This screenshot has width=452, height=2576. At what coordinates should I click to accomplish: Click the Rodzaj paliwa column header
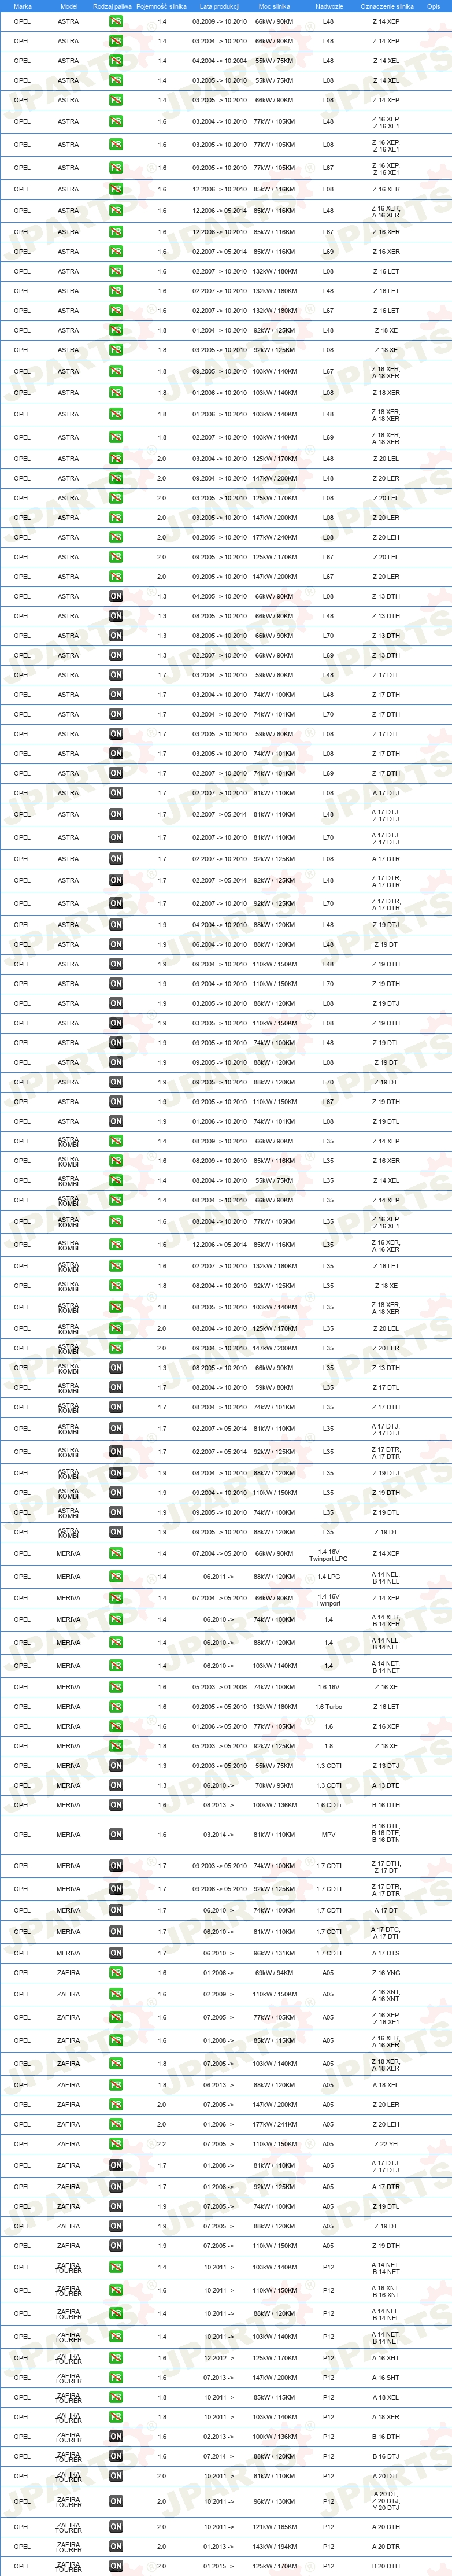pos(112,6)
